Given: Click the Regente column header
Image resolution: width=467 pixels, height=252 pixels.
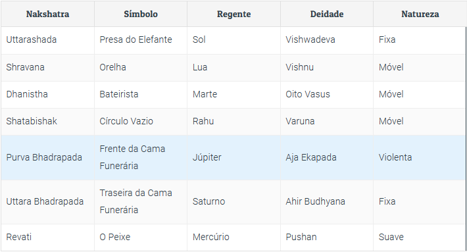Looking at the screenshot, I should [233, 14].
